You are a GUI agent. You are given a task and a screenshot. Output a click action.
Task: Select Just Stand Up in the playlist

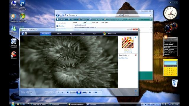(123, 58)
